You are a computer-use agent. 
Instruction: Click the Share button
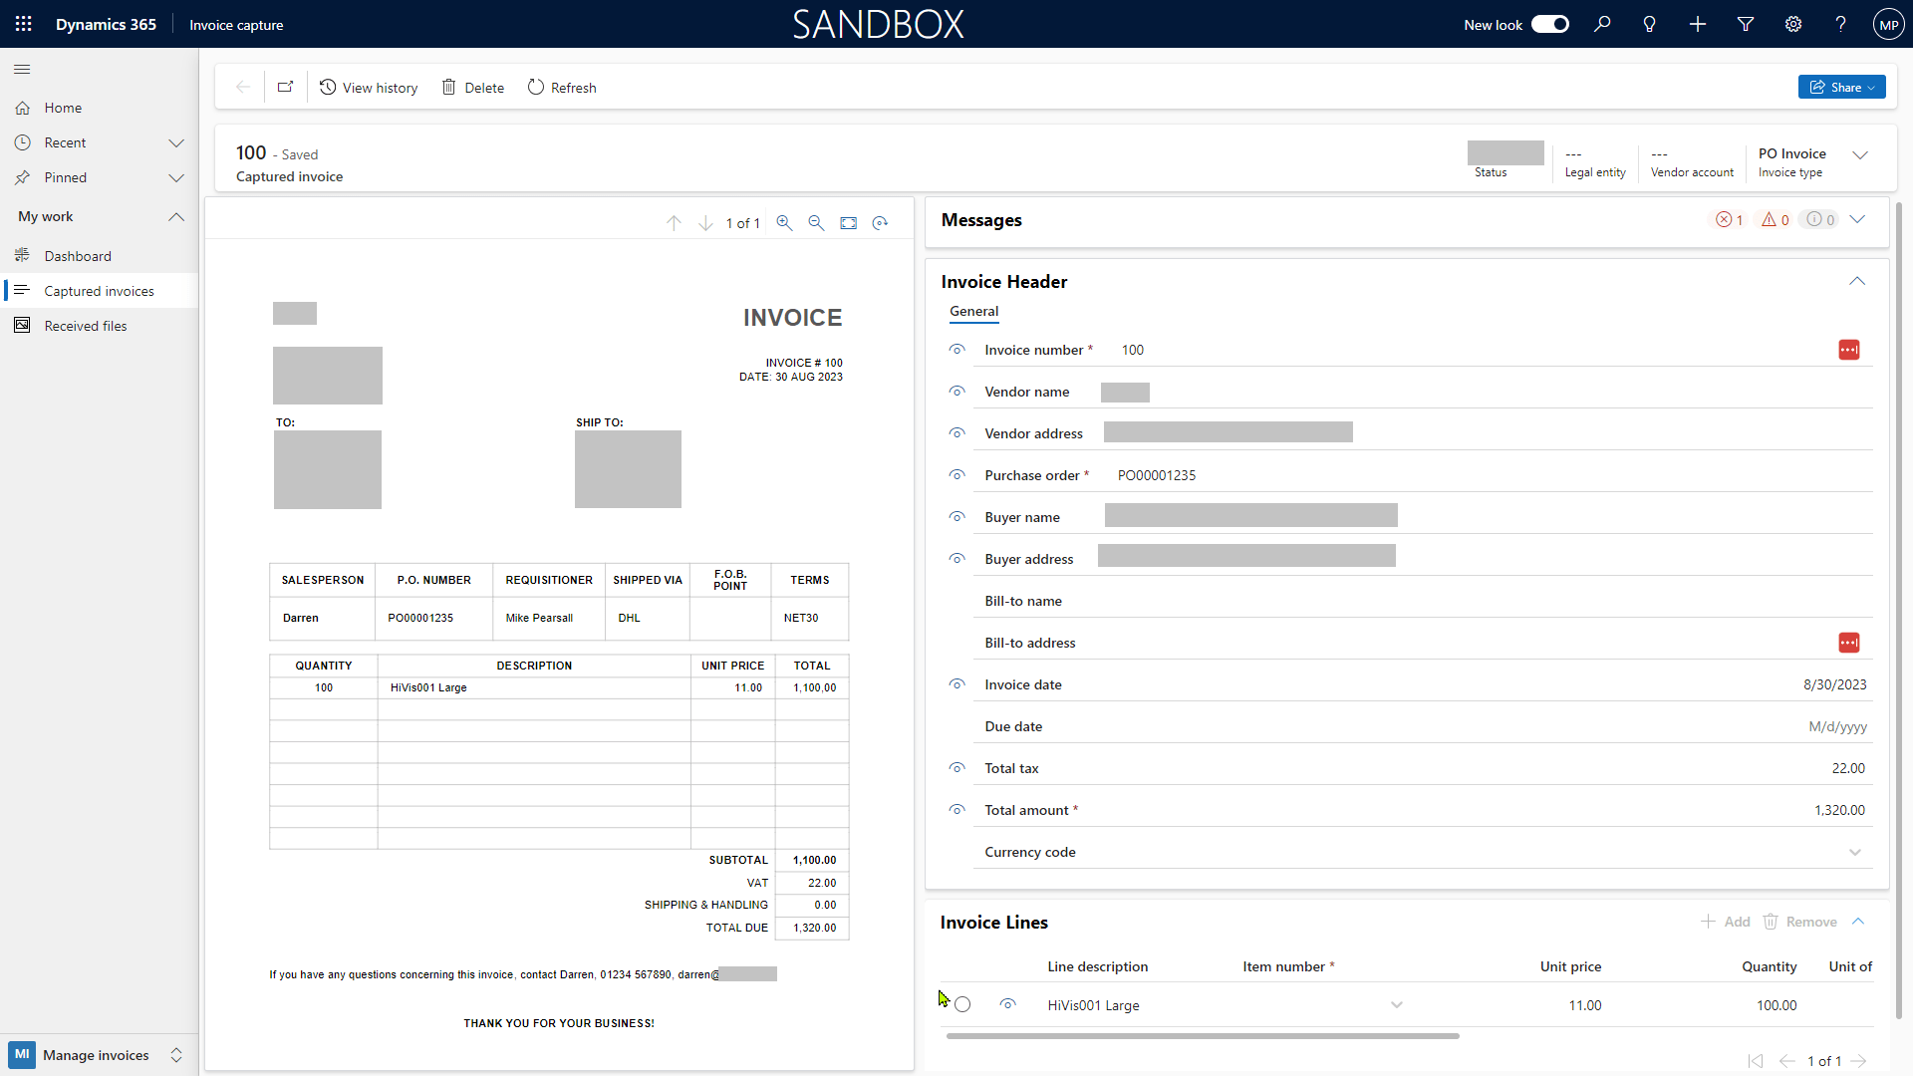pos(1841,87)
